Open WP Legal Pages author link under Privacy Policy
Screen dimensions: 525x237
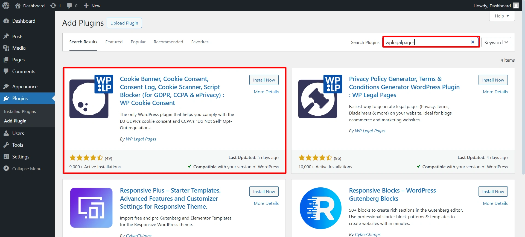click(x=370, y=131)
